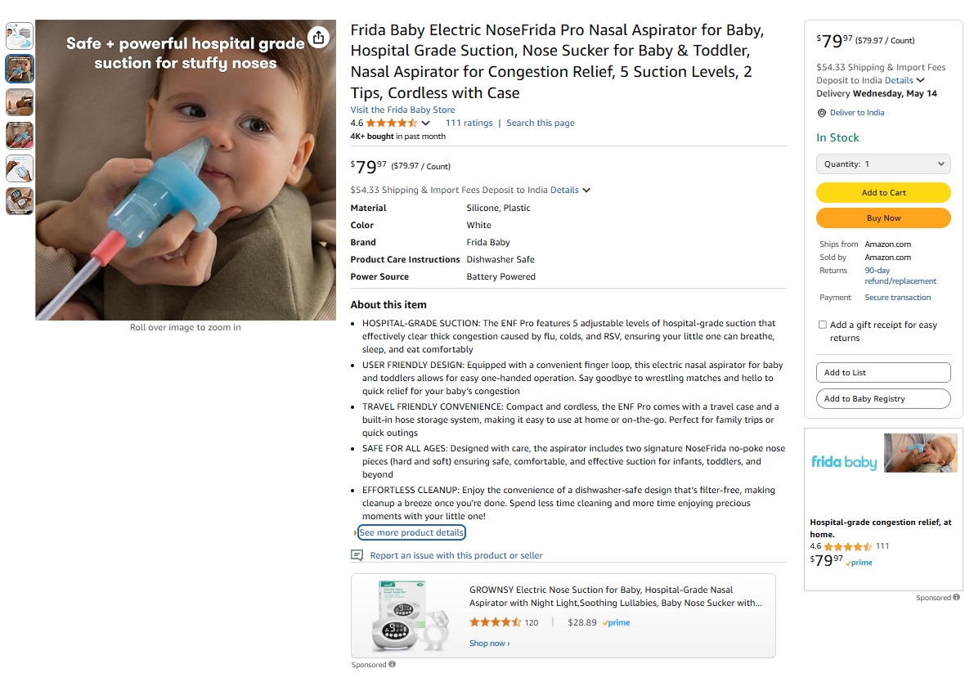Click the star rating icons near 4.6
This screenshot has width=965, height=682.
[x=392, y=123]
